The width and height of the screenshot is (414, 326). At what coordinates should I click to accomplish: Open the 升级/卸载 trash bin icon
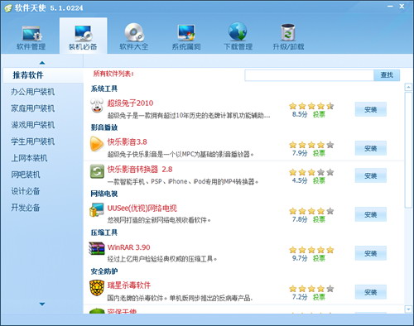(x=288, y=32)
